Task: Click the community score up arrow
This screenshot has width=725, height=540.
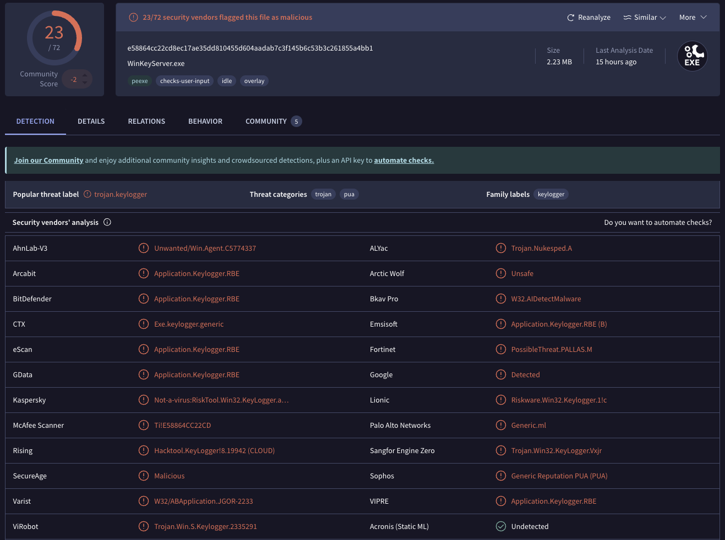Action: 85,75
